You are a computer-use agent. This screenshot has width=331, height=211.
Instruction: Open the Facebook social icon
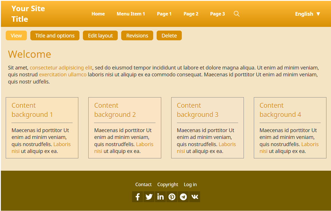[x=137, y=197]
